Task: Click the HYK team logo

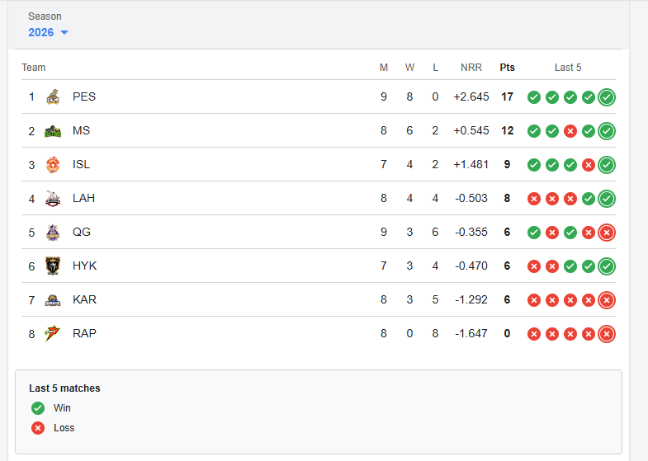Action: (x=53, y=266)
